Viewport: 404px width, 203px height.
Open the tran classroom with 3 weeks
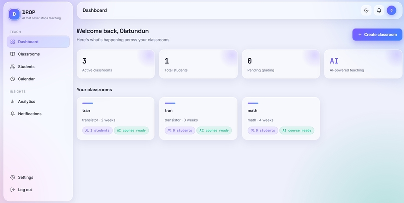[198, 118]
